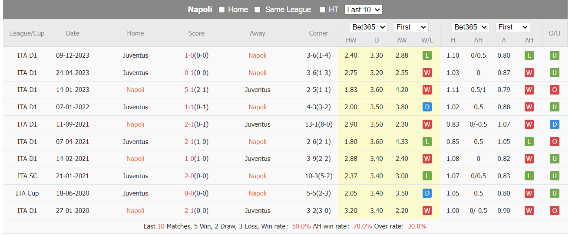Viewport: 572px width, 235px height.
Task: Click the Corner column header
Action: (318, 33)
